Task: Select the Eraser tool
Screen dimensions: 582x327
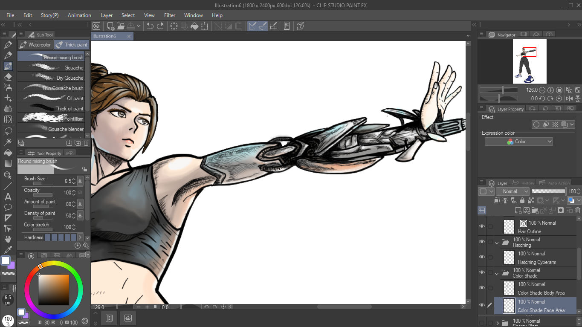Action: click(x=8, y=77)
